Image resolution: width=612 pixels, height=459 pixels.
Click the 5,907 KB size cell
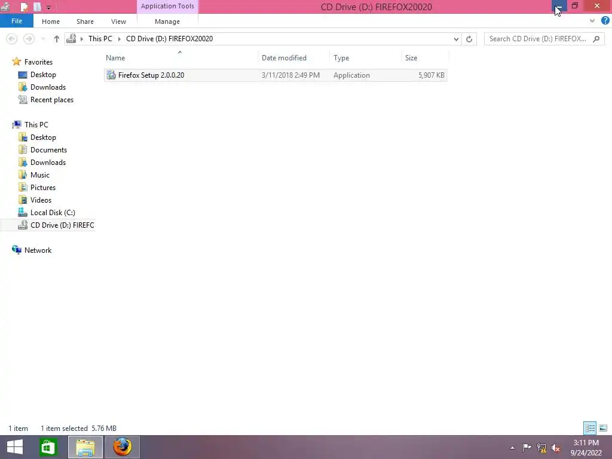432,75
